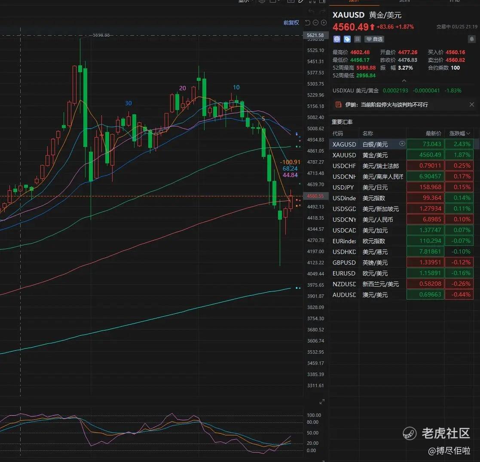Click the 前复权 adjustment selector
The height and width of the screenshot is (462, 480).
tap(291, 23)
